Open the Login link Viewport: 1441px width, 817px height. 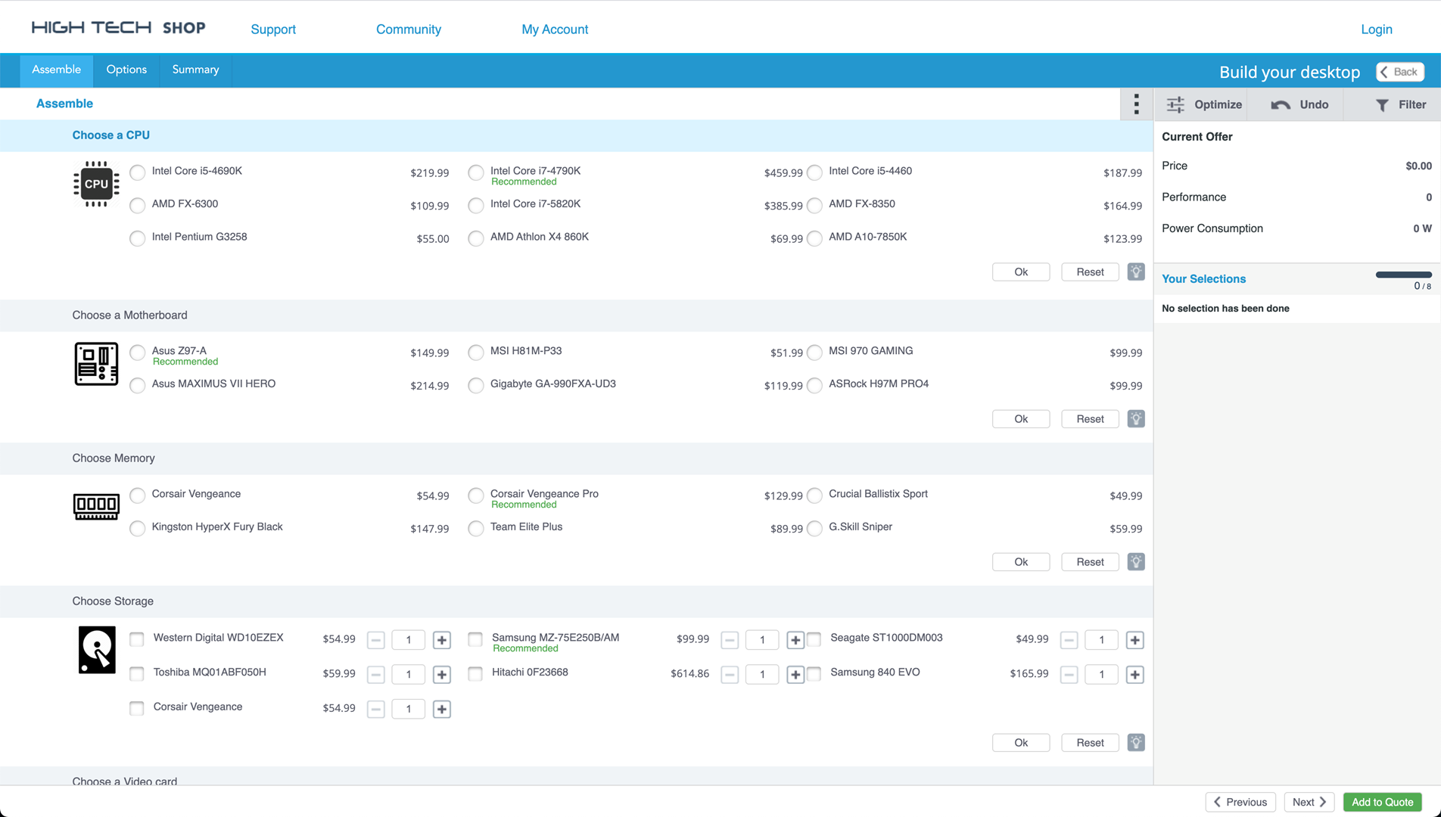tap(1377, 30)
